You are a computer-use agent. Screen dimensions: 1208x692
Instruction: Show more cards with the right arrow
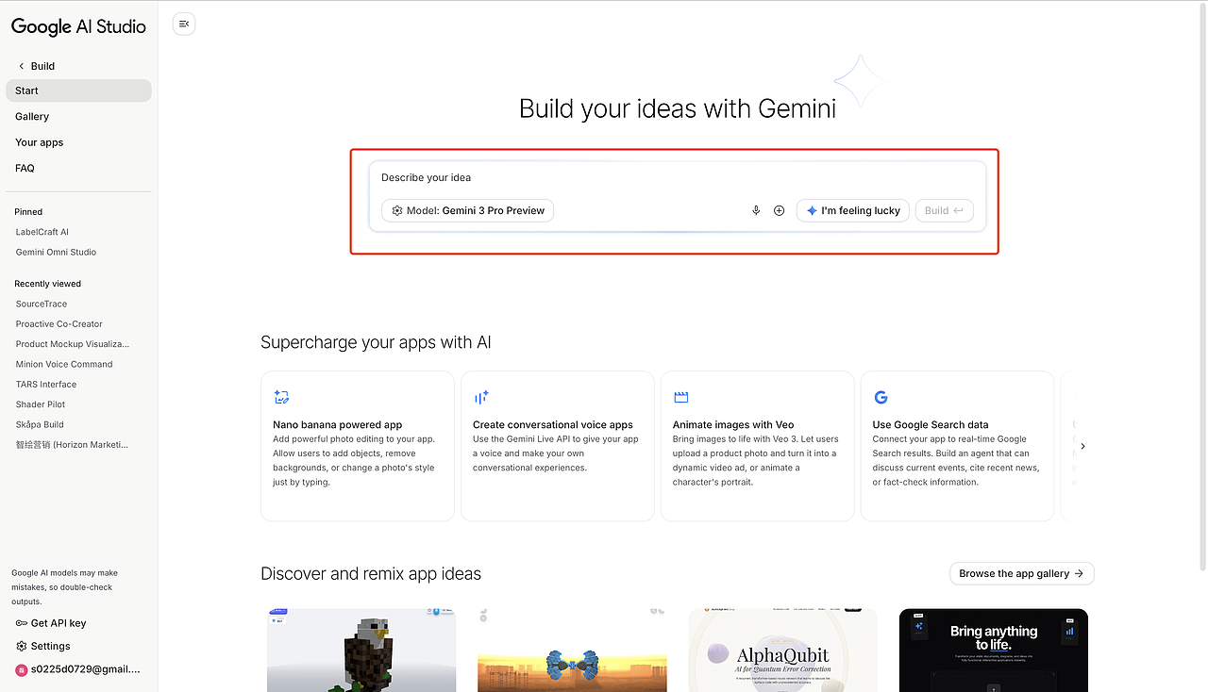tap(1082, 446)
